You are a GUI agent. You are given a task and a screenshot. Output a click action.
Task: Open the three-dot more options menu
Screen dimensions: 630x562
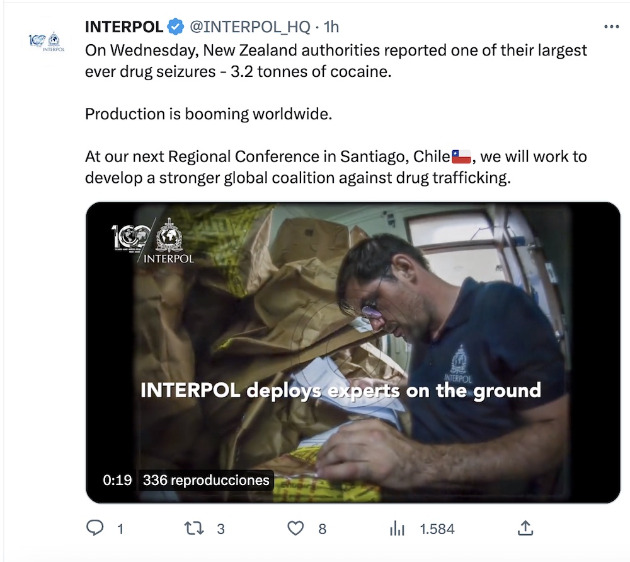[x=611, y=26]
